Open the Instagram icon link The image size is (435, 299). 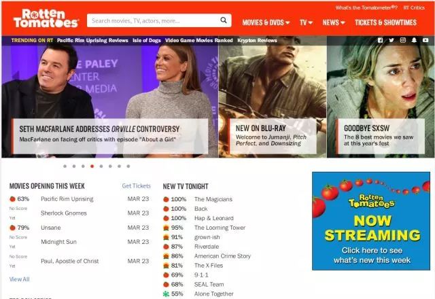click(403, 40)
